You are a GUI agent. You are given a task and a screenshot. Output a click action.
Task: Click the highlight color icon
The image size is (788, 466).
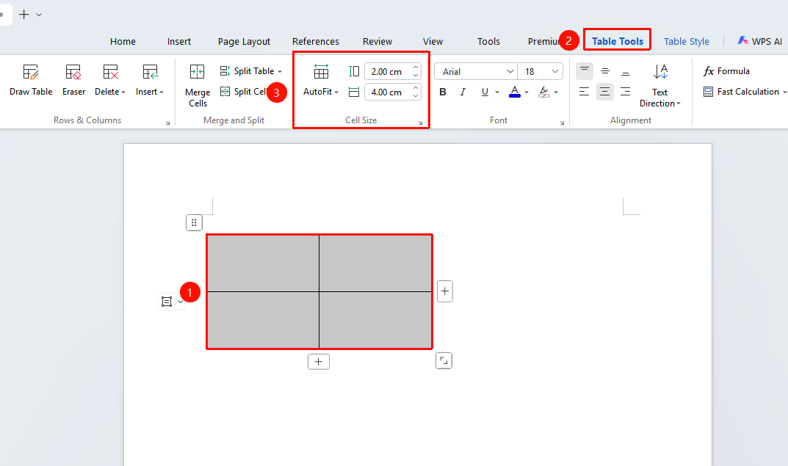tap(543, 92)
